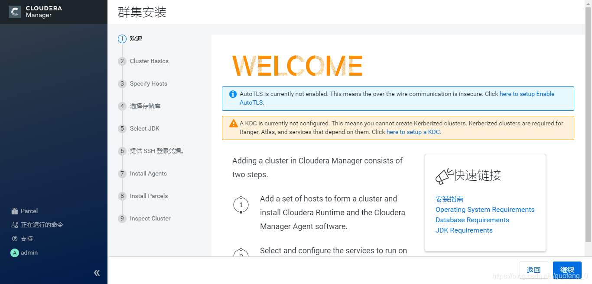Open Operating System Requirements link
This screenshot has height=284, width=592.
[485, 210]
